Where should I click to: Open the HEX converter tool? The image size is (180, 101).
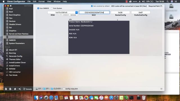point(15,72)
